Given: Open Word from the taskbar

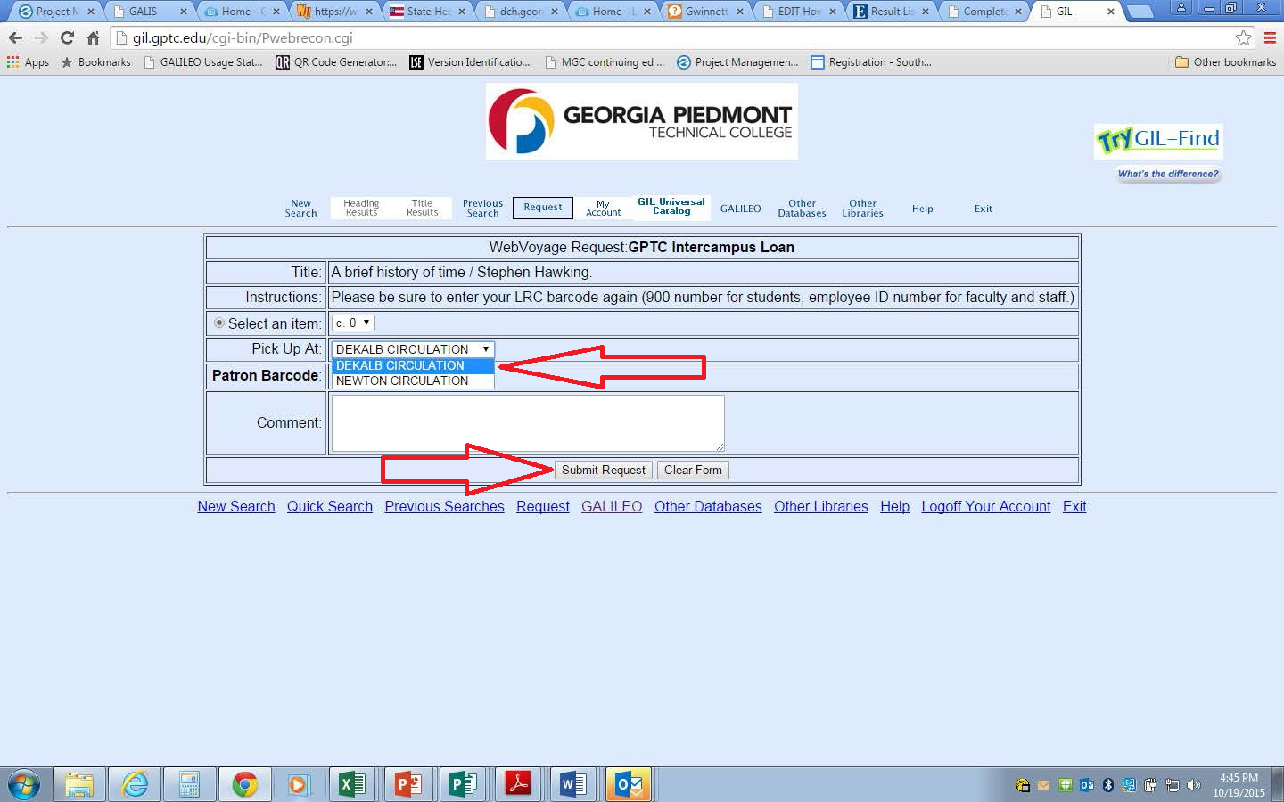Looking at the screenshot, I should pyautogui.click(x=573, y=785).
